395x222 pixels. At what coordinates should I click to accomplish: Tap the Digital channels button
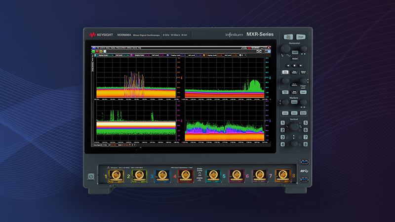click(x=294, y=113)
